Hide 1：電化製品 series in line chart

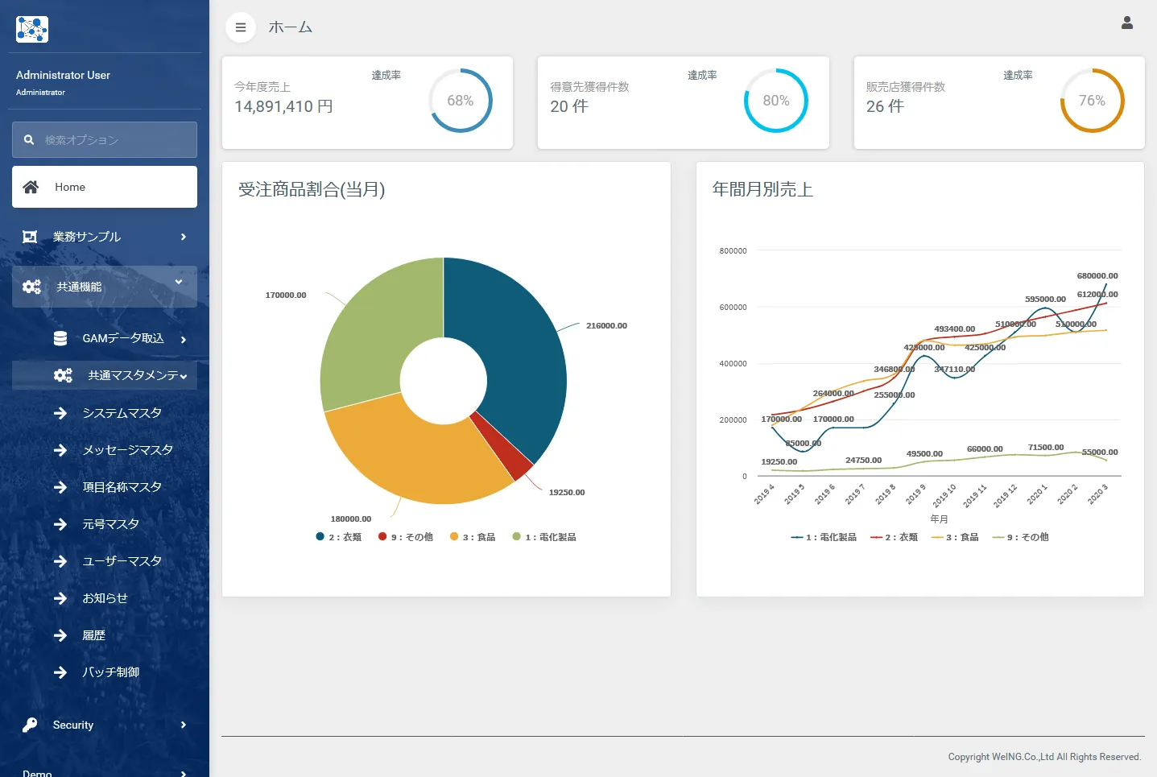pyautogui.click(x=824, y=537)
